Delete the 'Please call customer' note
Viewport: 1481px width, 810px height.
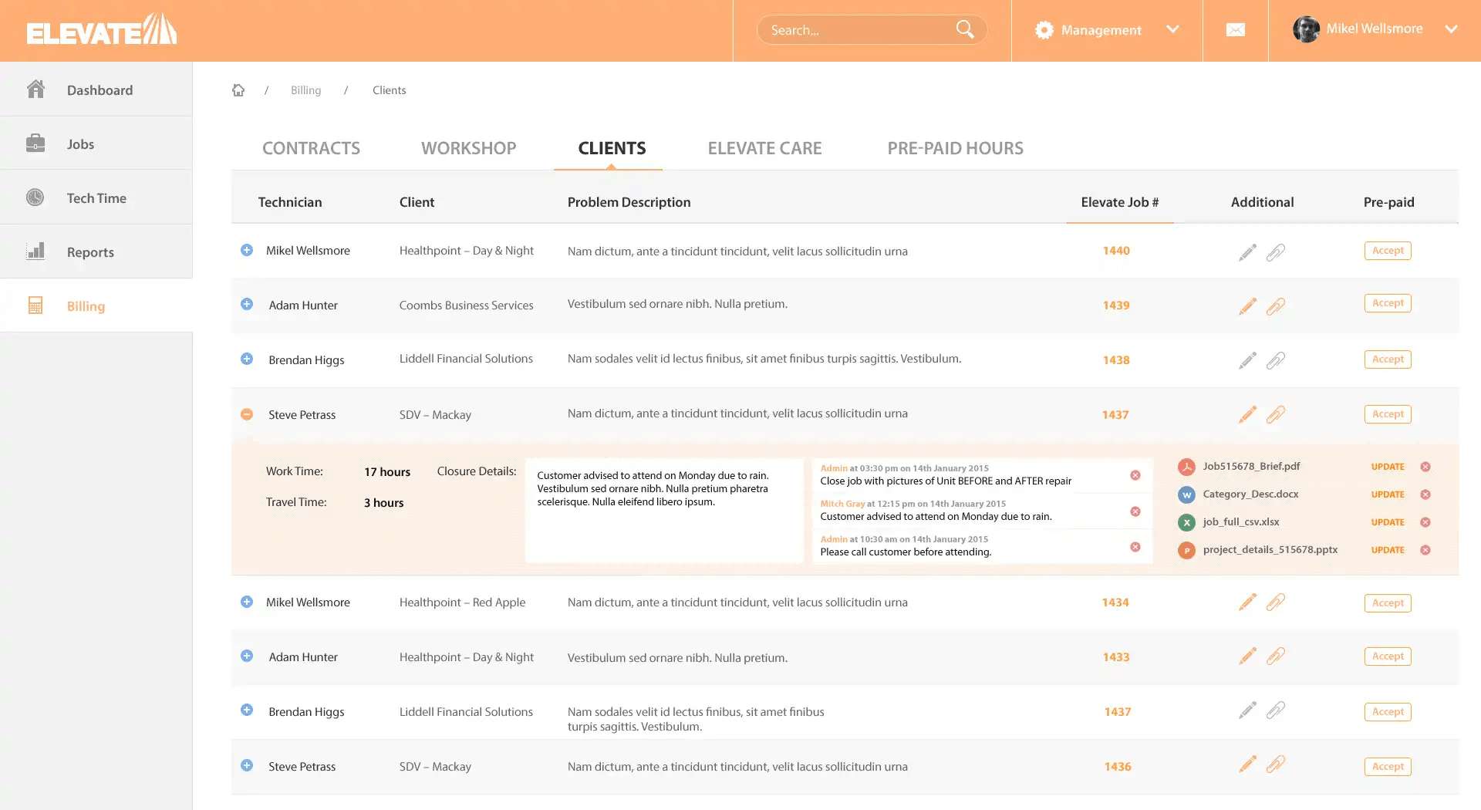(1135, 547)
